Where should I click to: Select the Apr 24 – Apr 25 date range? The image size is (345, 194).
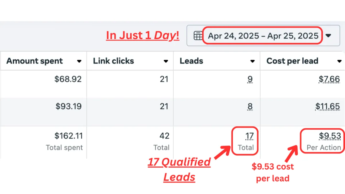[263, 36]
